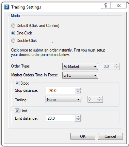Viewport: 129px width, 147px height.
Task: Click the Trading Settings app icon
Action: pyautogui.click(x=7, y=7)
